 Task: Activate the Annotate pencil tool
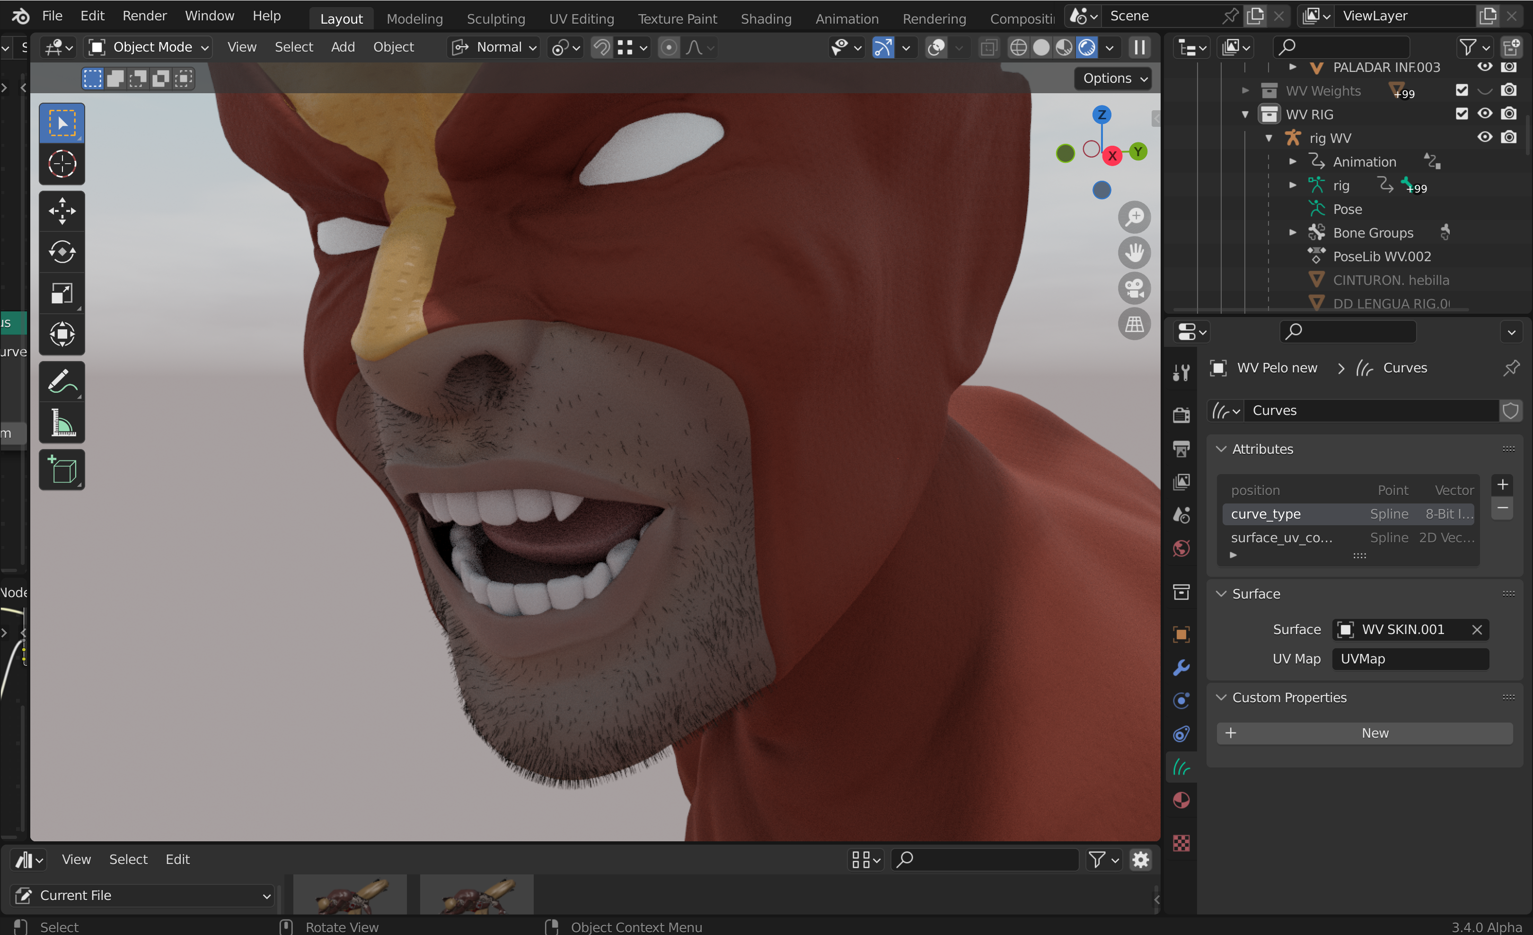coord(62,381)
